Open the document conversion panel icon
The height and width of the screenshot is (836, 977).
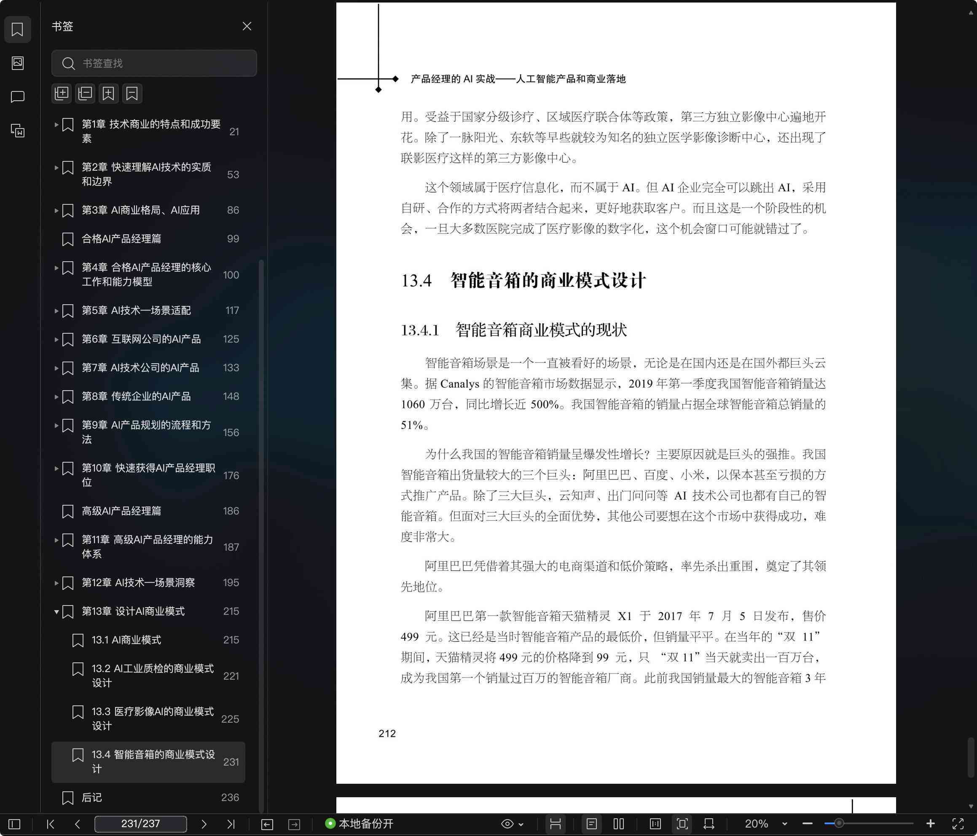17,131
